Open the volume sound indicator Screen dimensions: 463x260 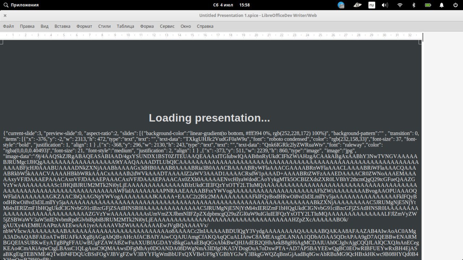click(385, 5)
